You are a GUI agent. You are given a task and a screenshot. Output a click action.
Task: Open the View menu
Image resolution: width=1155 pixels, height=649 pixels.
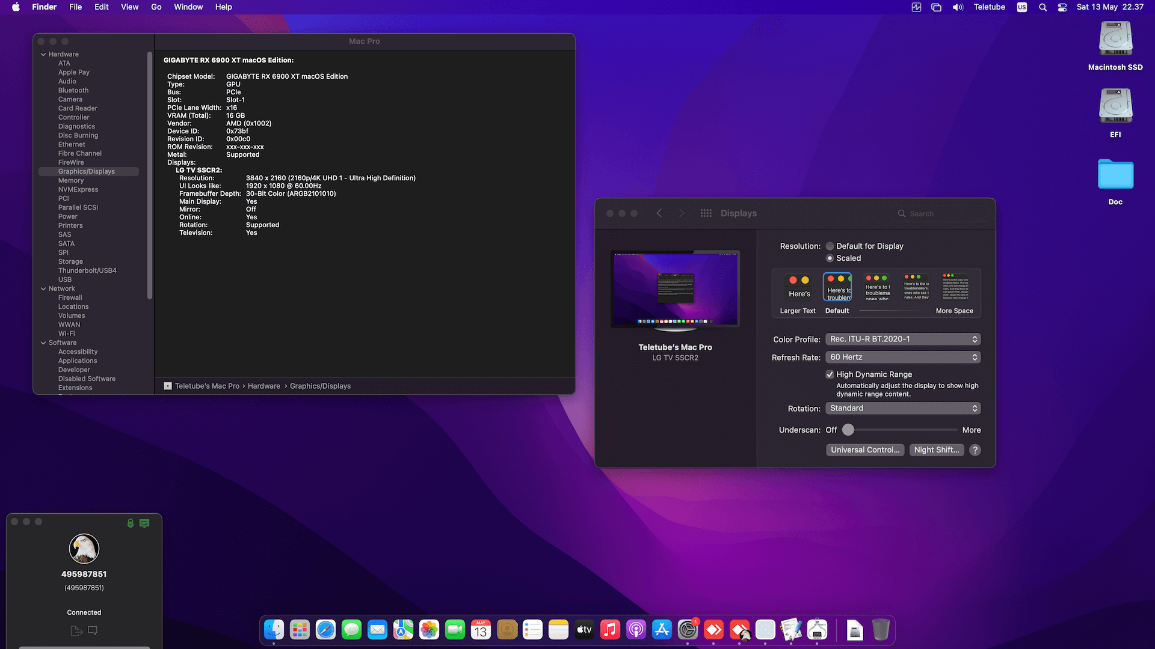pyautogui.click(x=129, y=7)
